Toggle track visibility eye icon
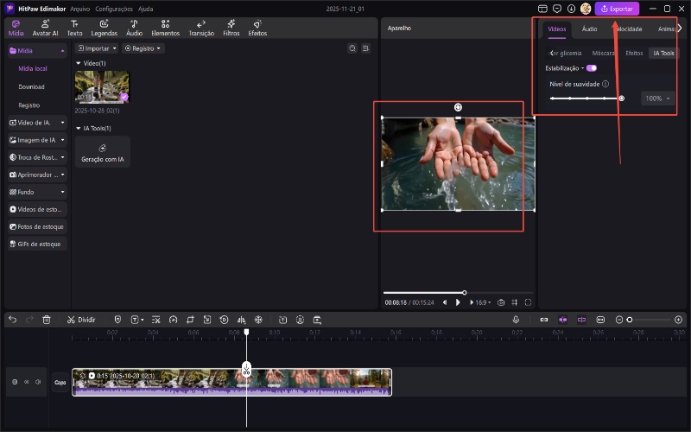This screenshot has height=432, width=691. pyautogui.click(x=27, y=382)
